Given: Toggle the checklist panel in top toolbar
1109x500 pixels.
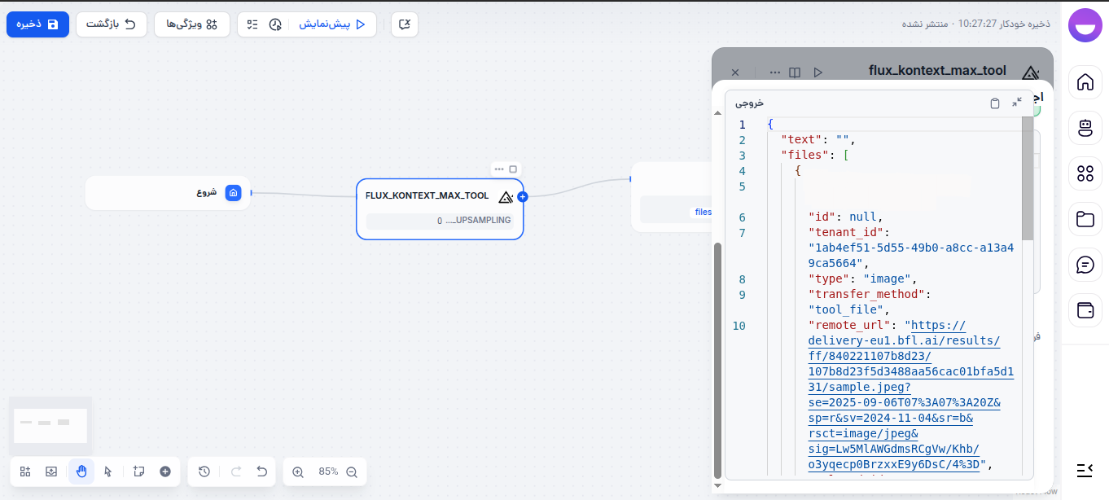Looking at the screenshot, I should (x=252, y=24).
